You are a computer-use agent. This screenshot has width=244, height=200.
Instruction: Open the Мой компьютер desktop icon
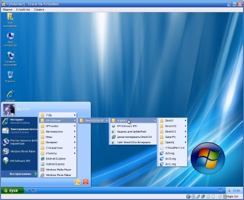(10, 40)
